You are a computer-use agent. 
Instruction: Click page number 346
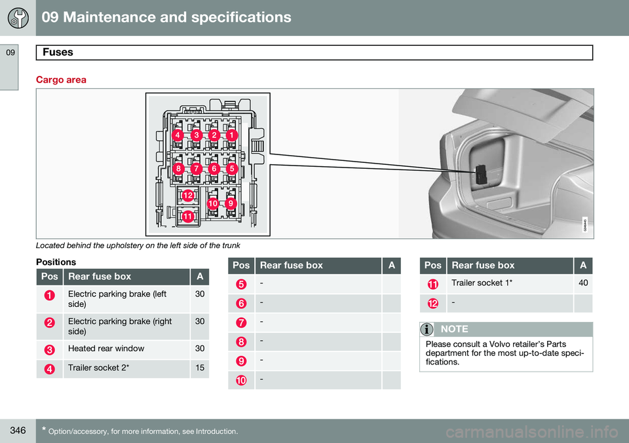pyautogui.click(x=18, y=431)
